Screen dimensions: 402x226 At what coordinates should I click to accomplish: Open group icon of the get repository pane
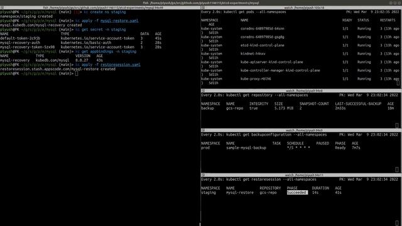(x=203, y=90)
